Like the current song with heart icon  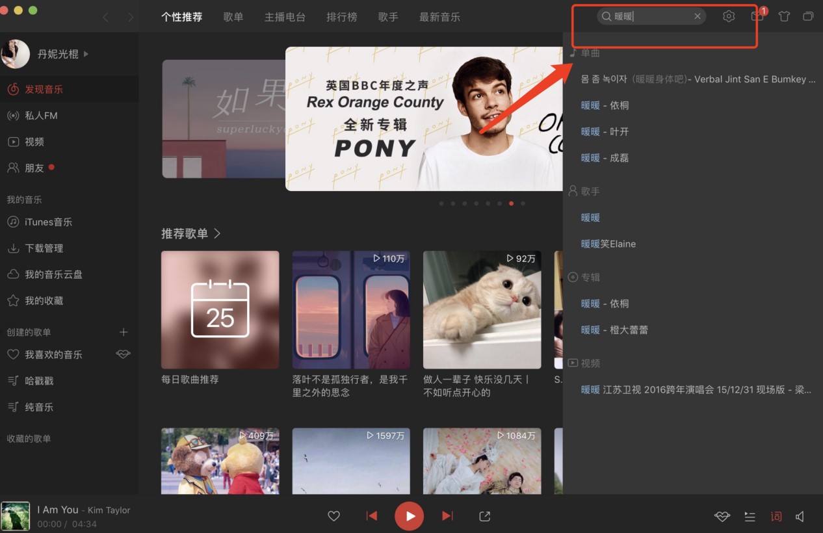(333, 516)
